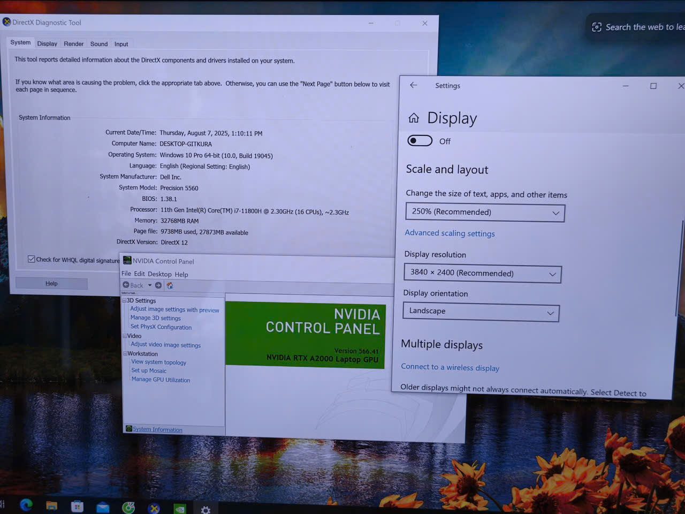Switch to NVIDIA Control Panel taskbar icon

coord(180,509)
